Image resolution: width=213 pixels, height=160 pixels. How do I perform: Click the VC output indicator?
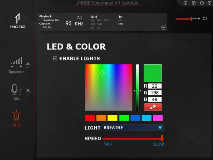99,28
